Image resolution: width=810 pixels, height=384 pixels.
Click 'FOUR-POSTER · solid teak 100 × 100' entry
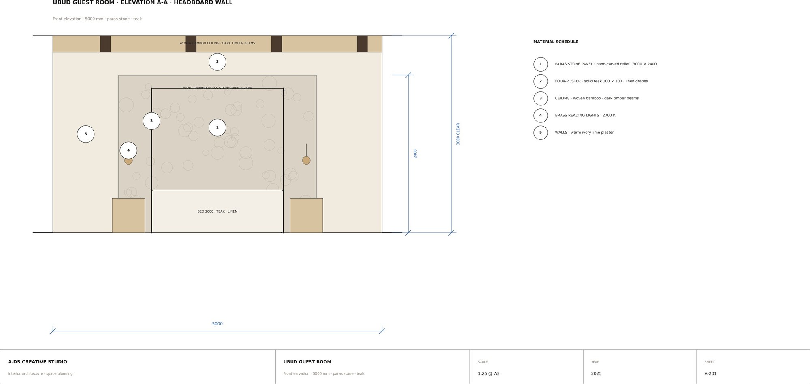601,81
